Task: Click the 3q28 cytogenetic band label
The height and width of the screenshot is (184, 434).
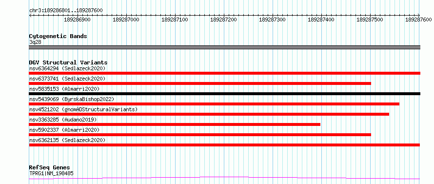Action: click(35, 42)
